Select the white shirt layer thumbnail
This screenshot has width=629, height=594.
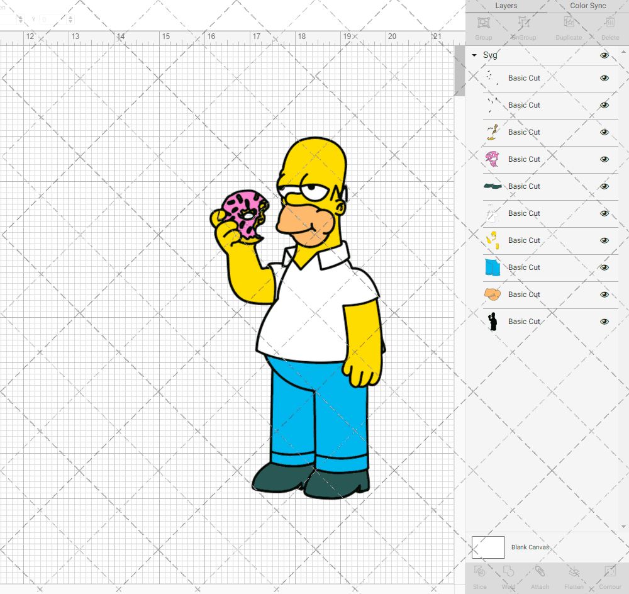pyautogui.click(x=493, y=213)
